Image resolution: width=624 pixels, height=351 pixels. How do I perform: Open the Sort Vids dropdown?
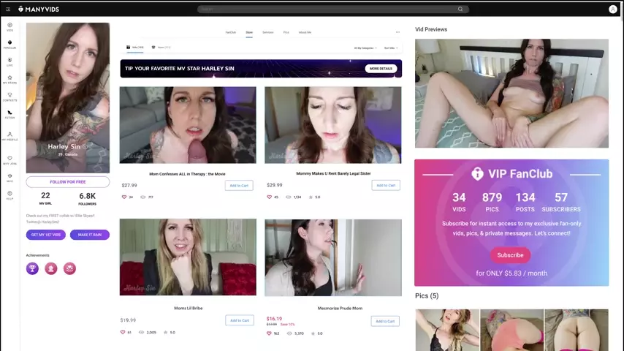point(390,48)
